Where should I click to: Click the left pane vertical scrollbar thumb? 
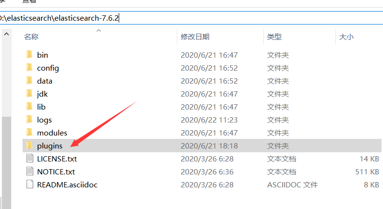[7, 162]
